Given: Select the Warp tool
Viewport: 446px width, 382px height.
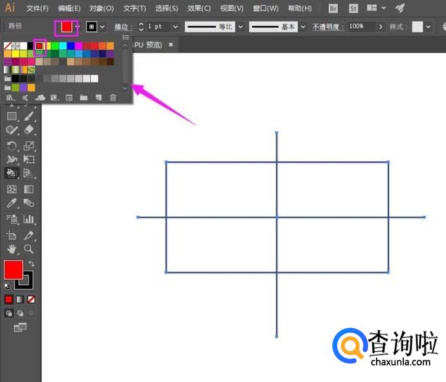Looking at the screenshot, I should point(12,160).
